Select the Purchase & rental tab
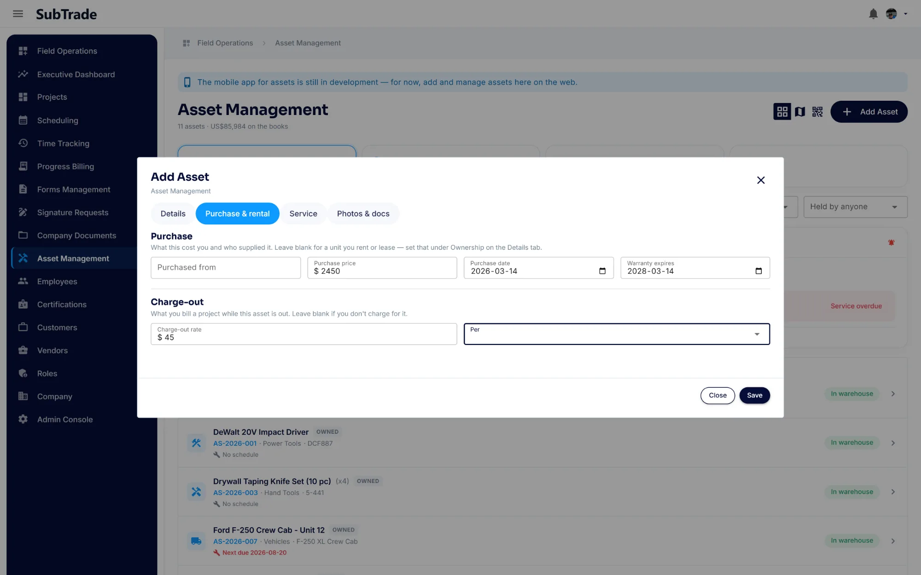 [x=238, y=213]
